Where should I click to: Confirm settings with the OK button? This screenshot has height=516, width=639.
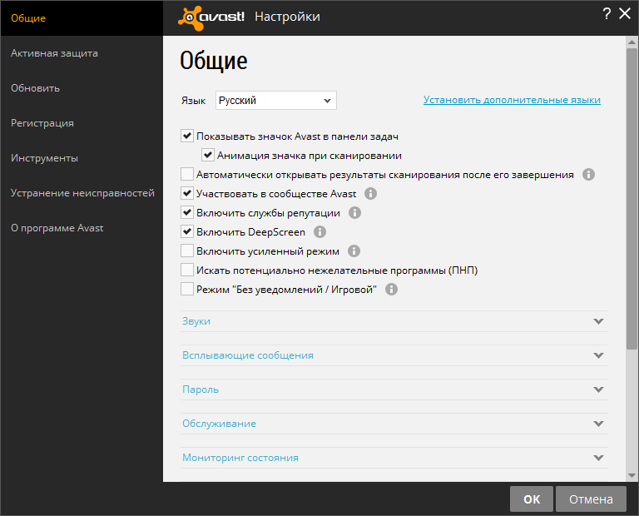532,499
